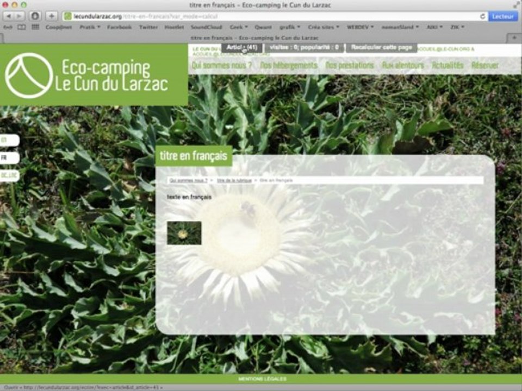Open the WEBDEV bookmarks dropdown
This screenshot has height=391, width=522.
tap(360, 27)
